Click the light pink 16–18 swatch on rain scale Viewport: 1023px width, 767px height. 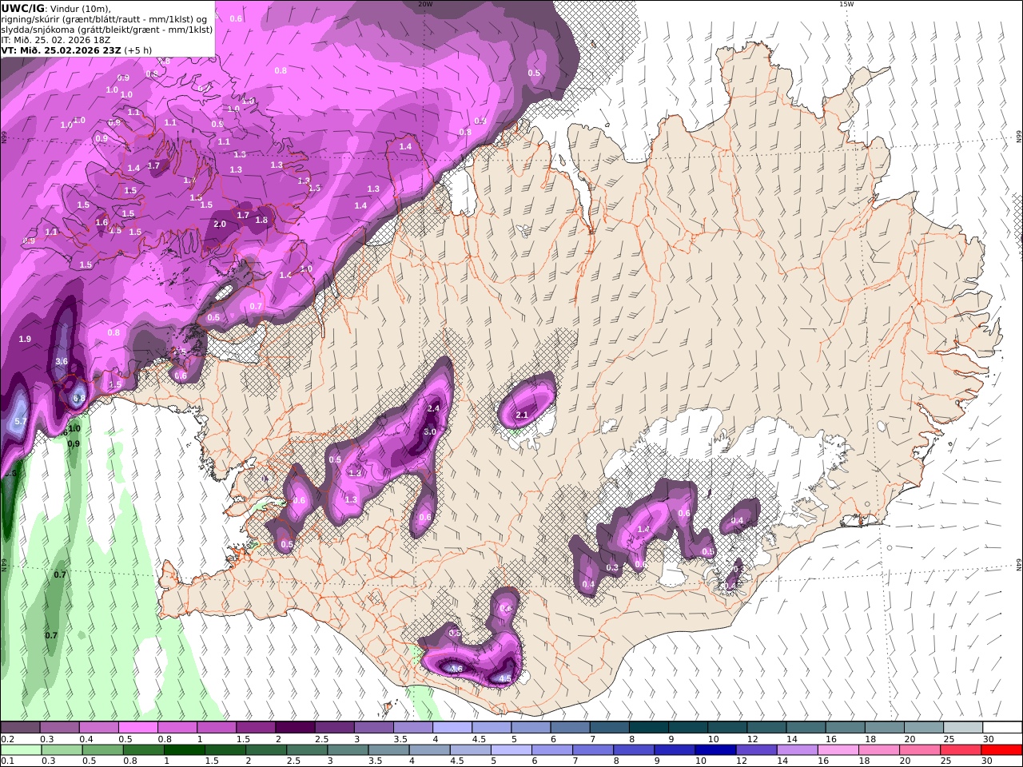click(x=838, y=750)
